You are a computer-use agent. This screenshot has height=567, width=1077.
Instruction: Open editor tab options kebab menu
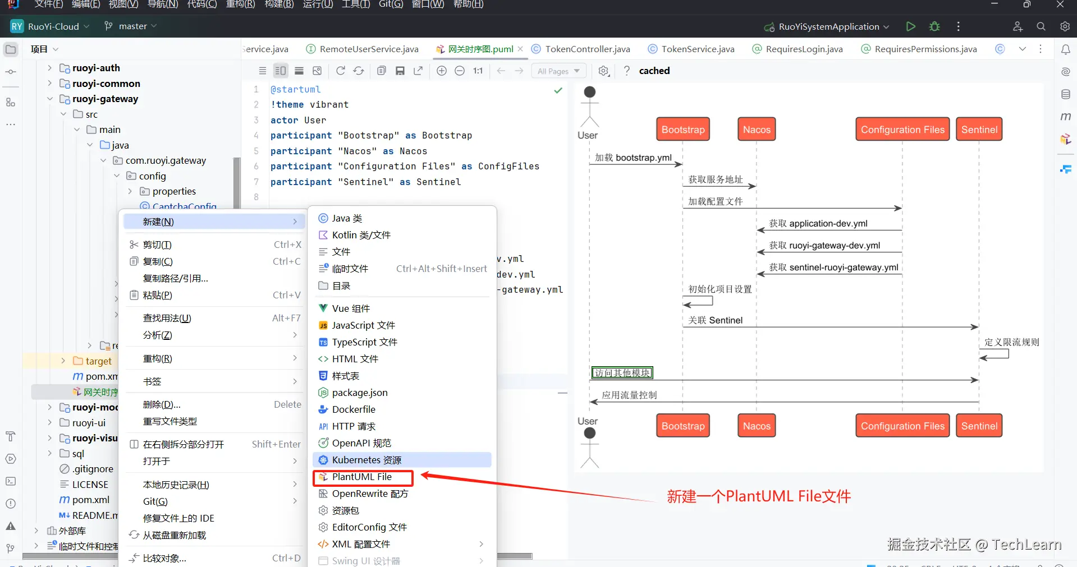click(x=1041, y=49)
